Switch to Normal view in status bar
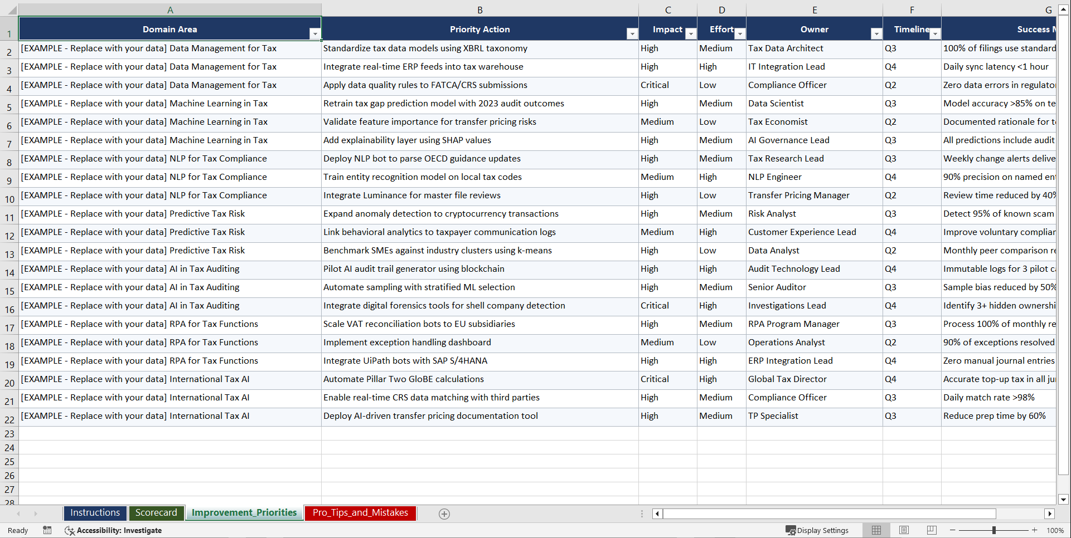 point(876,530)
